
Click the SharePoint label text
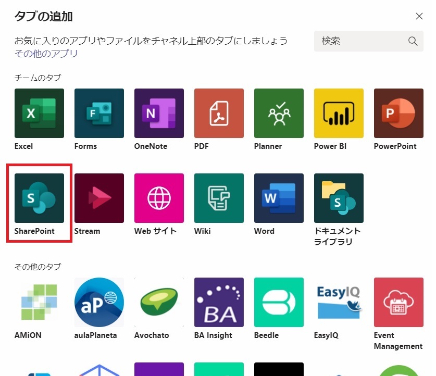coord(34,231)
